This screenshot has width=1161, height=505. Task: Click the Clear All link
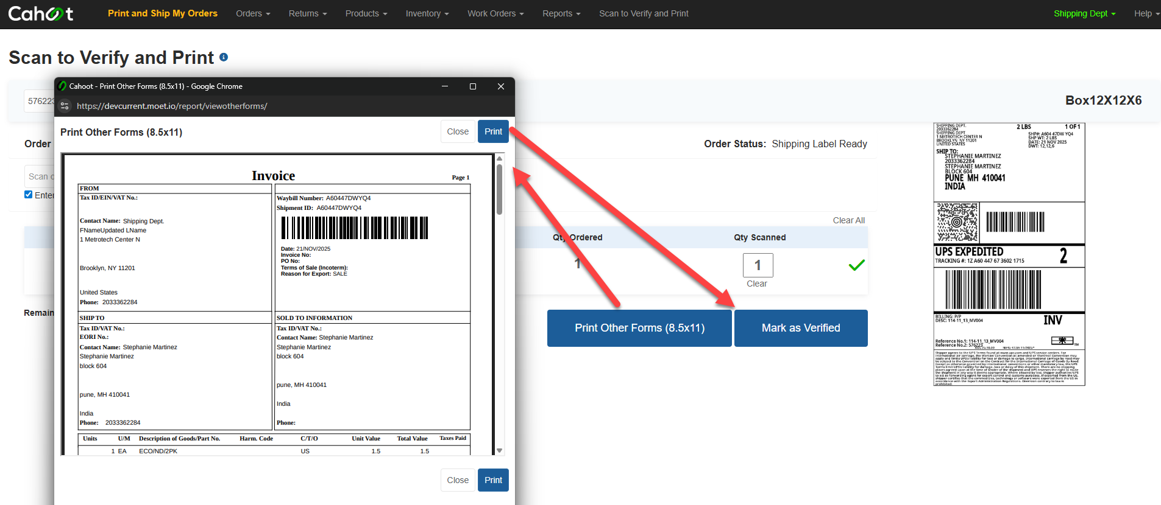point(849,220)
